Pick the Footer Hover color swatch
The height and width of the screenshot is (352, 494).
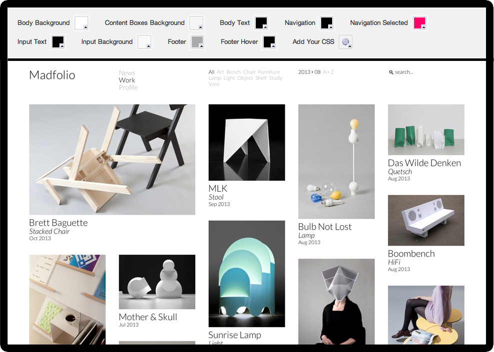pyautogui.click(x=269, y=42)
